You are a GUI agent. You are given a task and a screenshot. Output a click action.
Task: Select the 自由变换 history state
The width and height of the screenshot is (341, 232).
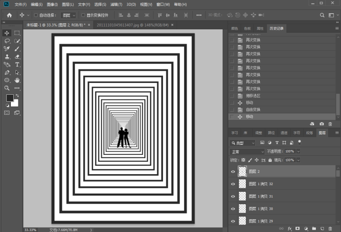[282, 109]
